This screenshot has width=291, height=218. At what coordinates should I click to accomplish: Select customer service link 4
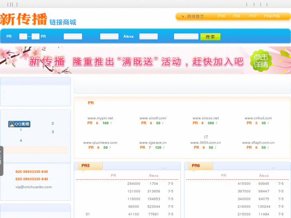[21, 140]
